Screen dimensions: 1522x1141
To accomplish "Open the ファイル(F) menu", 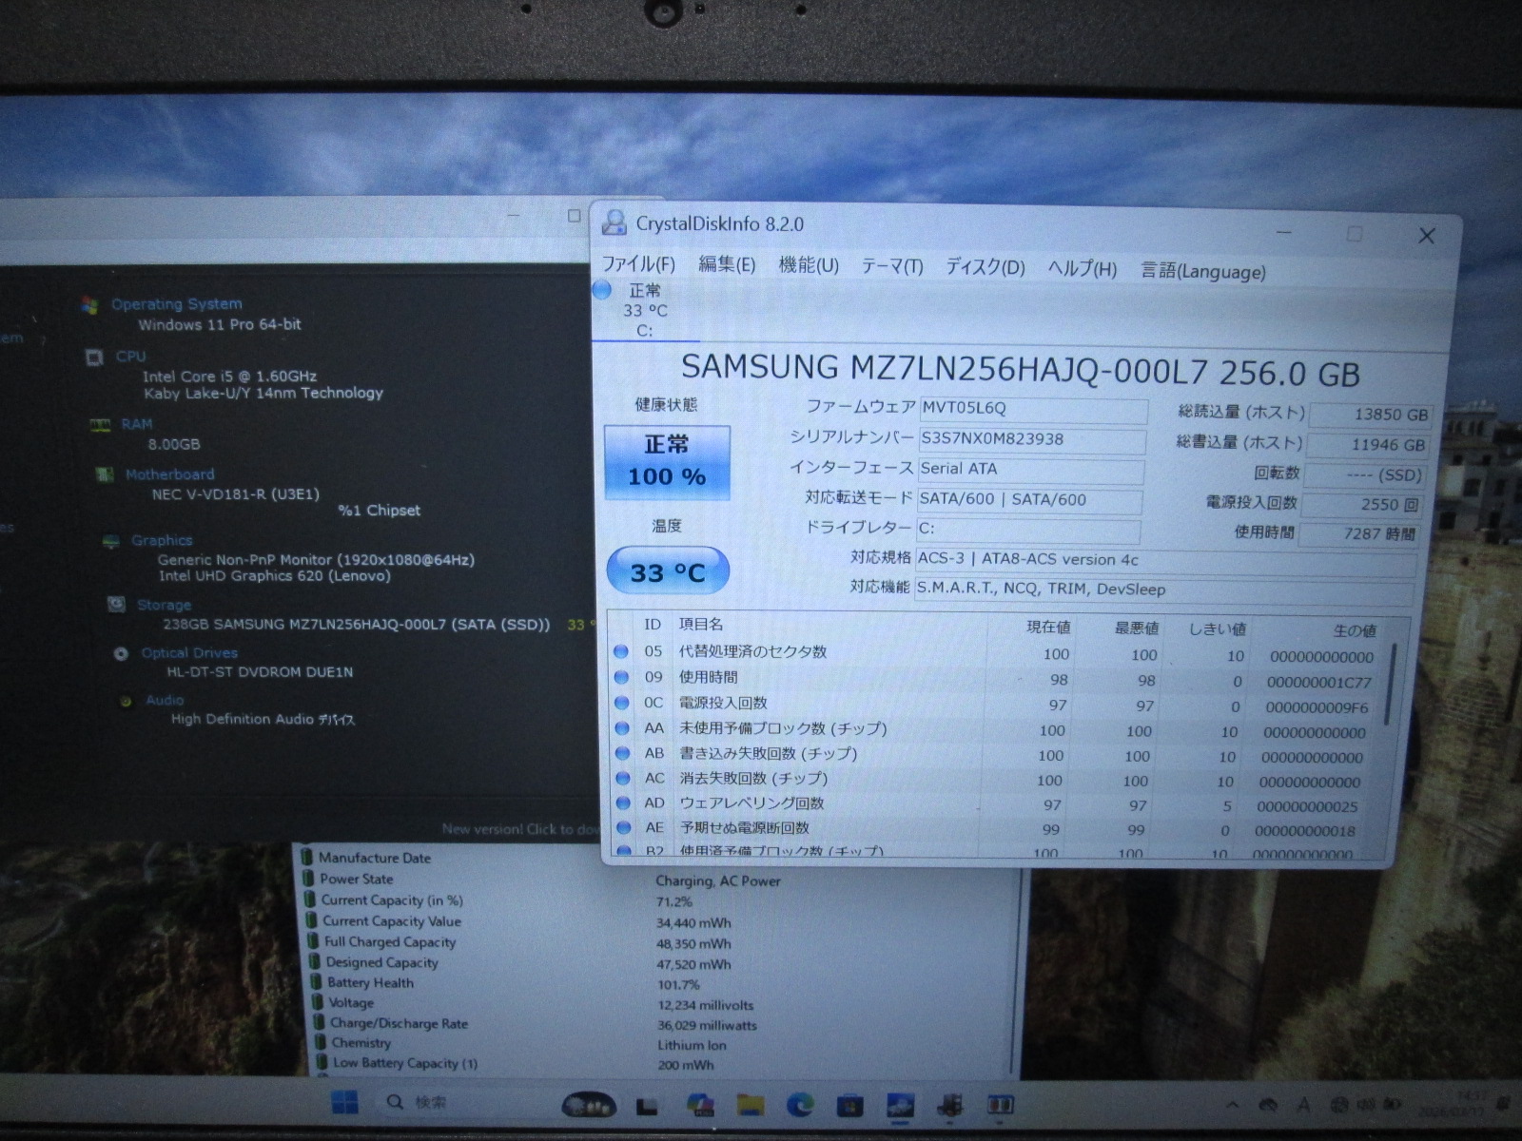I will pos(637,264).
